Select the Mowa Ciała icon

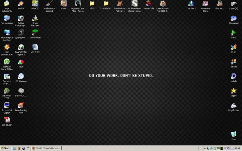[149, 5]
